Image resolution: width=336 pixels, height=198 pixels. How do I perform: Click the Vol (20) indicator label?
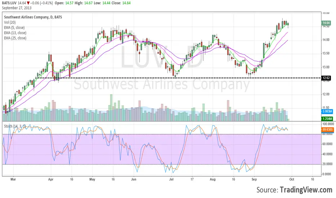click(x=10, y=22)
